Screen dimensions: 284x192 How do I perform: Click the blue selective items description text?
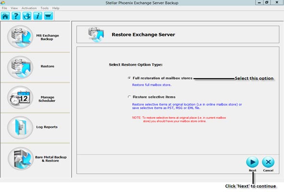[x=187, y=106]
